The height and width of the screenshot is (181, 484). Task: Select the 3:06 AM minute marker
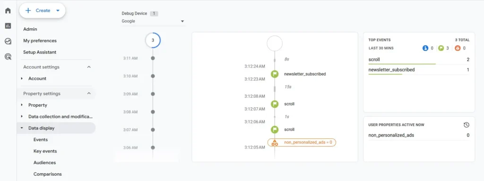[153, 147]
